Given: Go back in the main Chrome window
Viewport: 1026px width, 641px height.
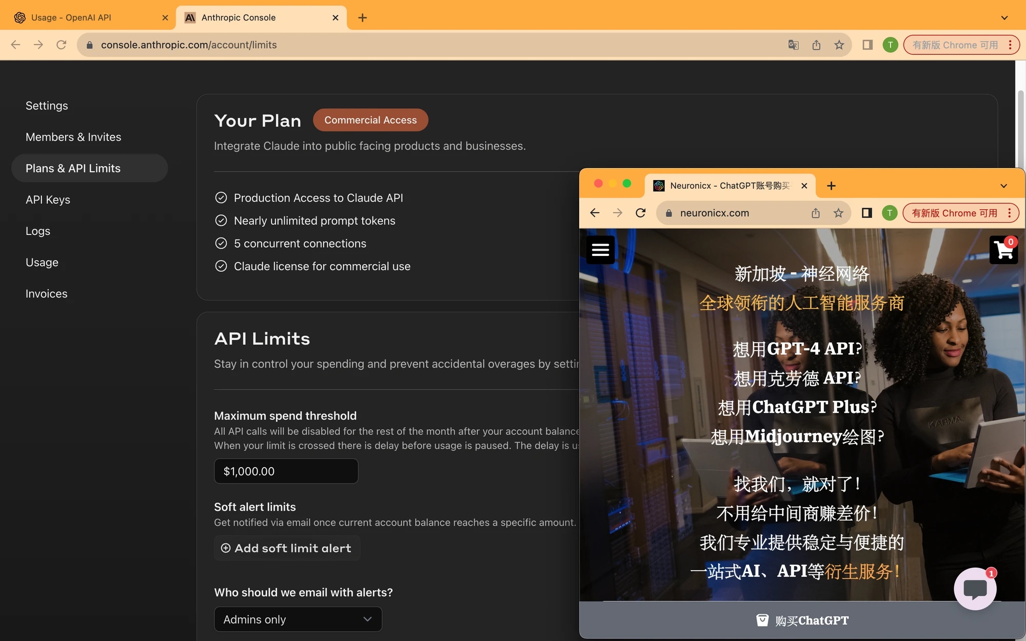Looking at the screenshot, I should pyautogui.click(x=15, y=45).
